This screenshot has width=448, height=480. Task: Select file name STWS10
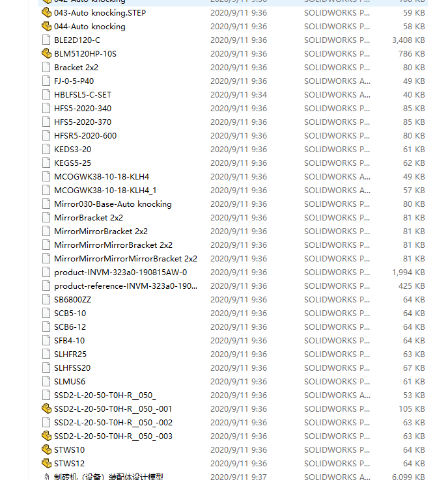(x=69, y=450)
